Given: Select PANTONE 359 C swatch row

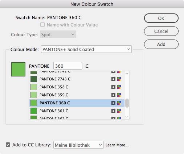Looking at the screenshot, I should click(x=77, y=95).
